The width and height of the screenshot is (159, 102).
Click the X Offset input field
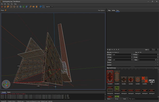click(121, 55)
